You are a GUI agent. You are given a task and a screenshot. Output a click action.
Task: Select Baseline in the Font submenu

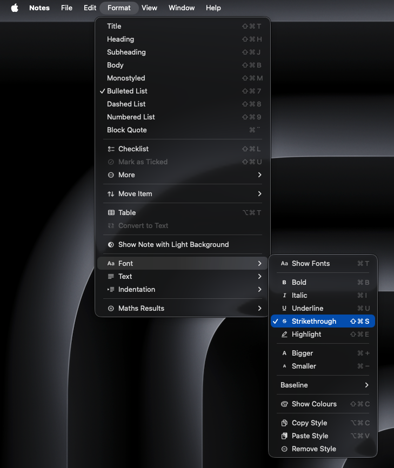[x=323, y=385]
